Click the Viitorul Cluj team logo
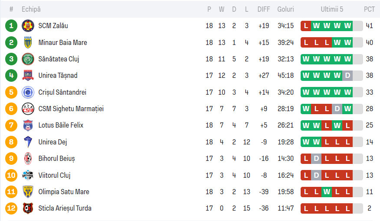Screen dimensions: 380x221 [x=28, y=175]
